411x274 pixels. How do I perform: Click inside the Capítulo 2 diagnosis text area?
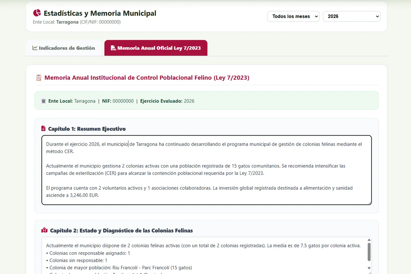207,256
